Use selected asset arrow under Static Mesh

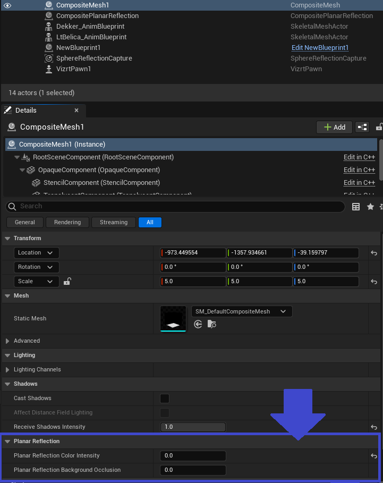[x=198, y=324]
